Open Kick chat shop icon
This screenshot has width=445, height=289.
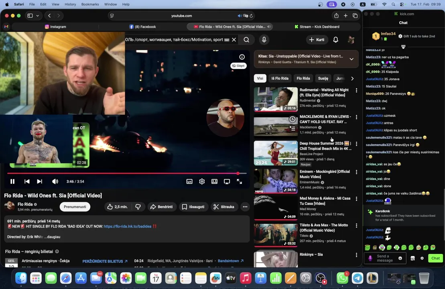point(412,258)
